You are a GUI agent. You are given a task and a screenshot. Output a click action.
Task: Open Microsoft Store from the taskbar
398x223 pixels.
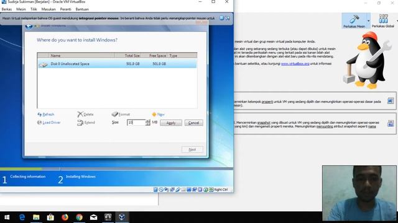click(50, 217)
